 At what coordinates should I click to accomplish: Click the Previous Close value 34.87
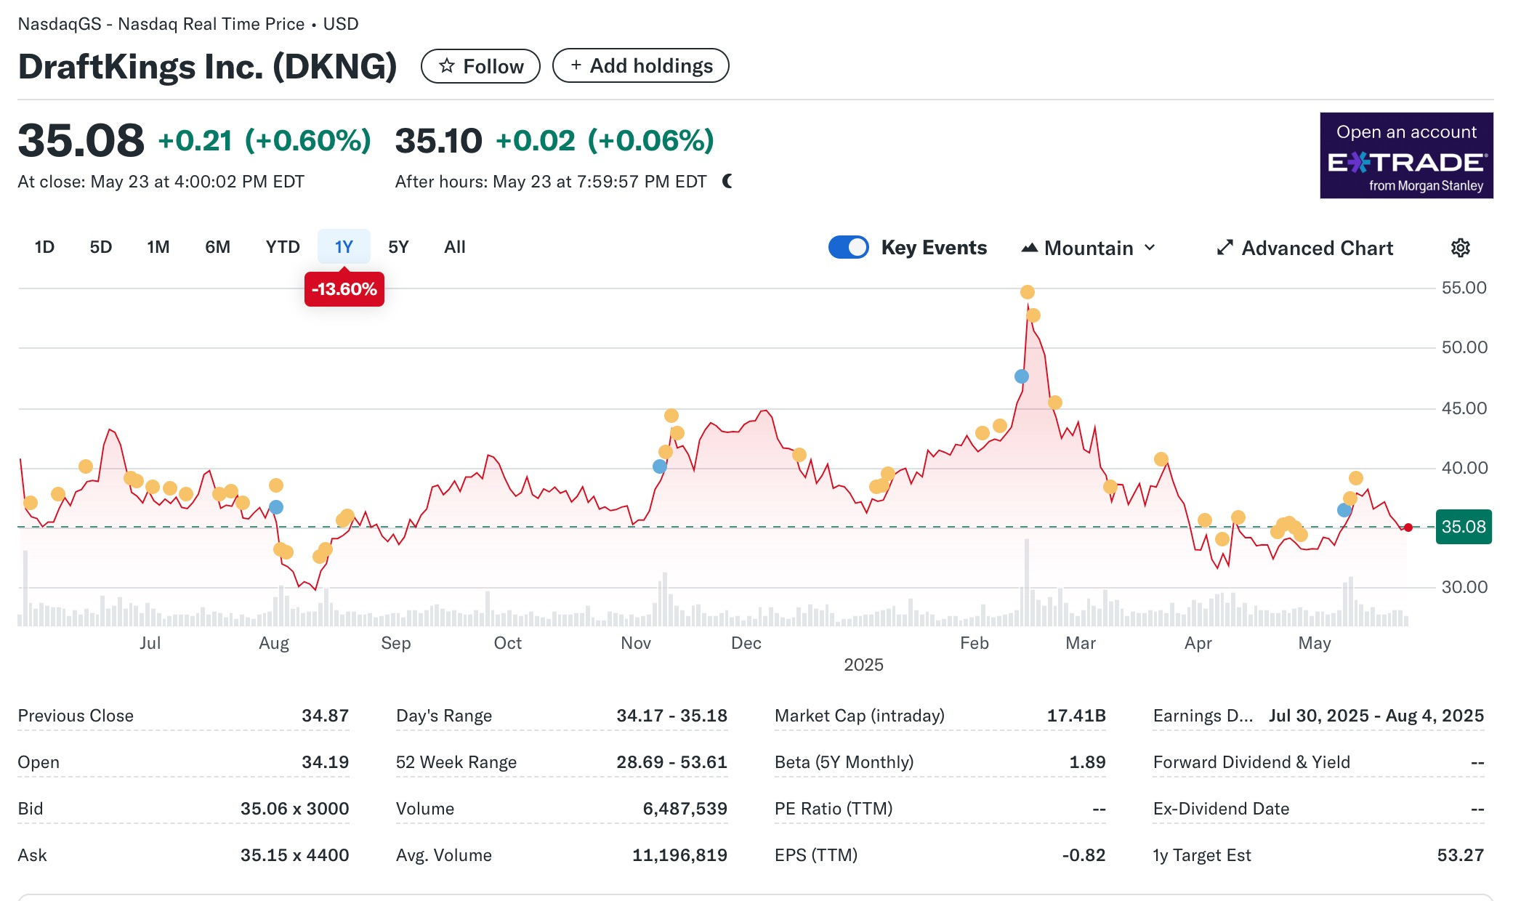325,716
